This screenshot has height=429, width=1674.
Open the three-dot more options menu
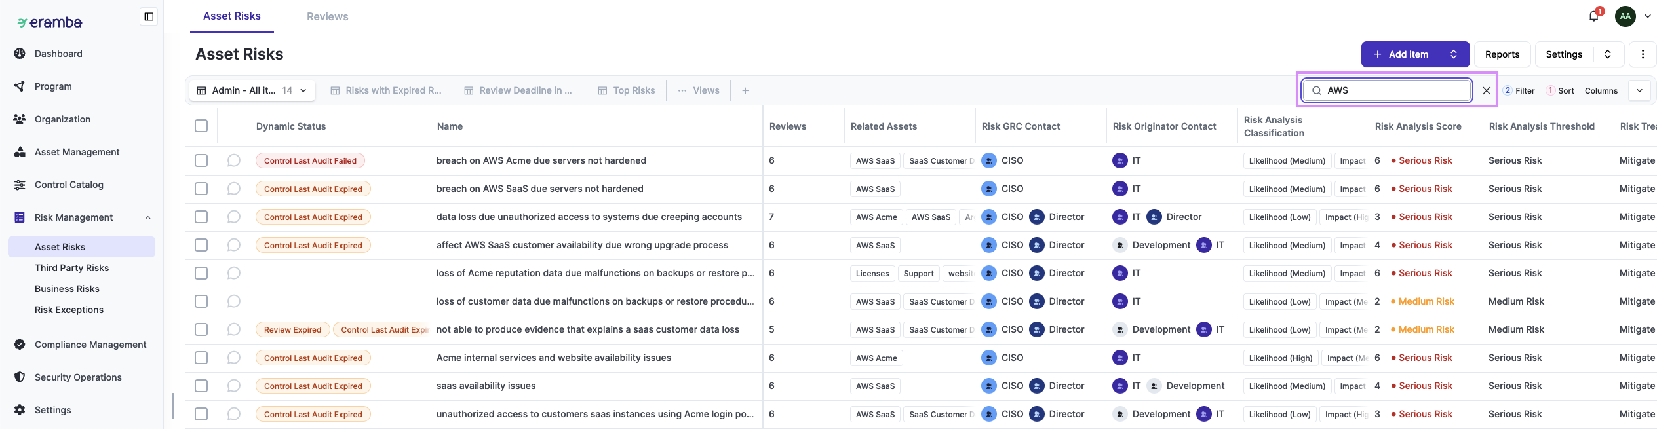pyautogui.click(x=1643, y=54)
